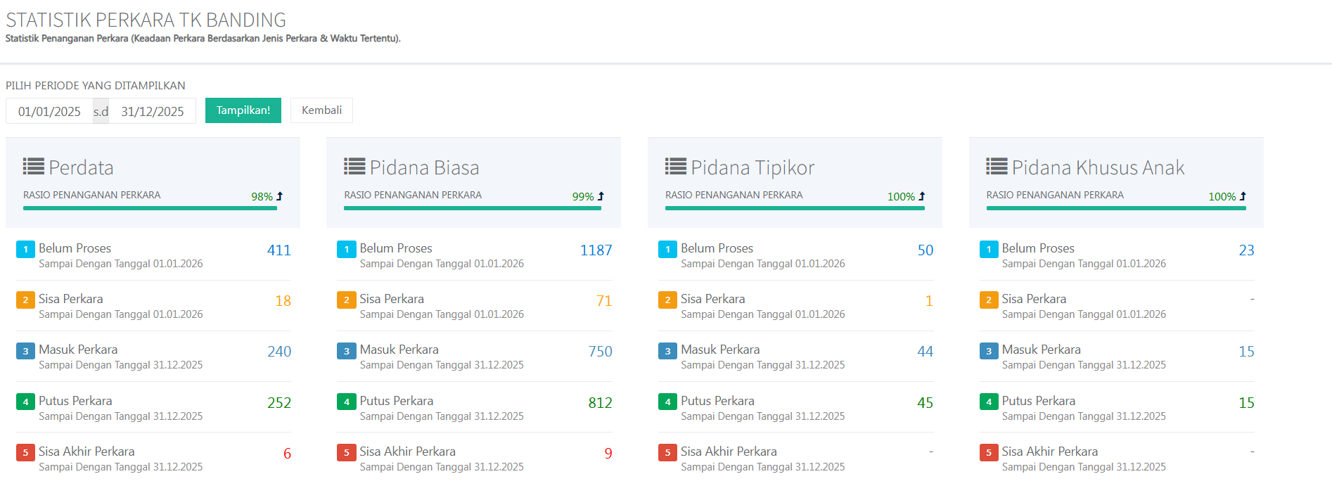This screenshot has height=493, width=1332.
Task: Click badge 4 of Putus Perkara in Pidana Biasa
Action: click(347, 402)
